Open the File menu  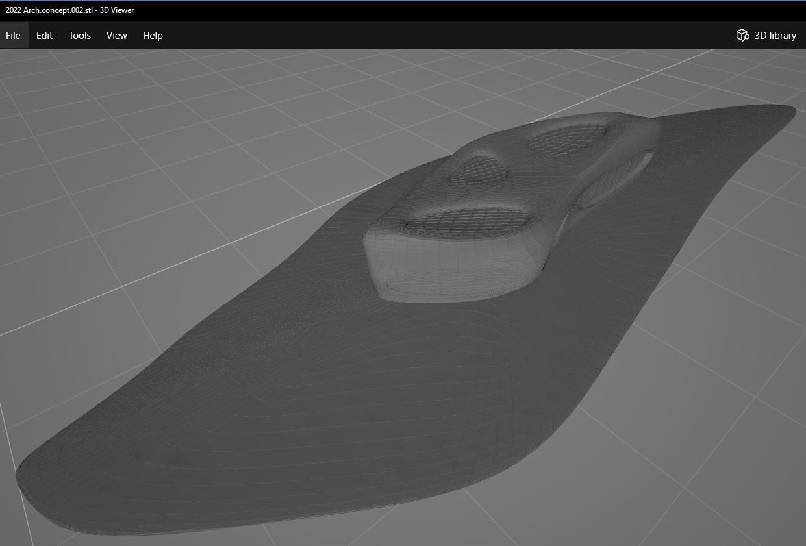point(13,36)
